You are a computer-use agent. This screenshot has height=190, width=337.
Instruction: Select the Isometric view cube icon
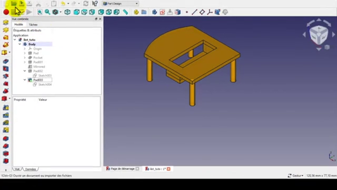click(x=67, y=12)
